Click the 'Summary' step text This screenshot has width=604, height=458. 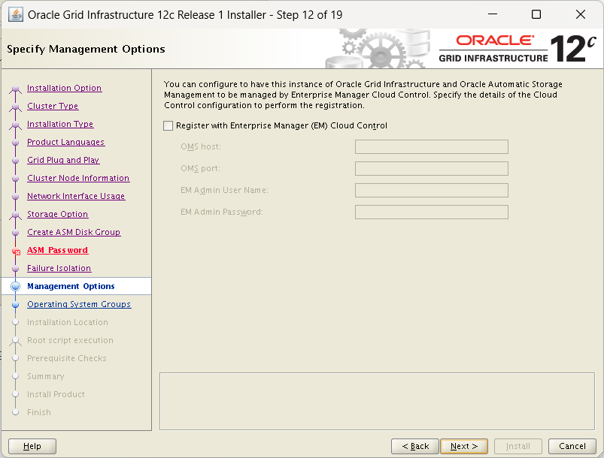[45, 376]
